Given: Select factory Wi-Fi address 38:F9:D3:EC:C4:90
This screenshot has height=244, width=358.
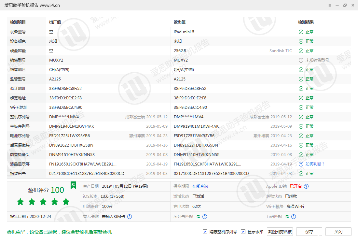Looking at the screenshot, I should coord(66,108).
